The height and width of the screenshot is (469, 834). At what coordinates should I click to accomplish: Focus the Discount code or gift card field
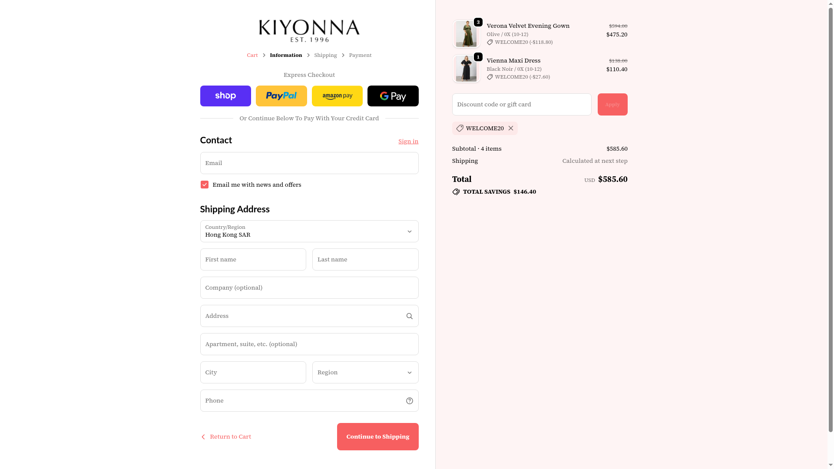pyautogui.click(x=522, y=104)
